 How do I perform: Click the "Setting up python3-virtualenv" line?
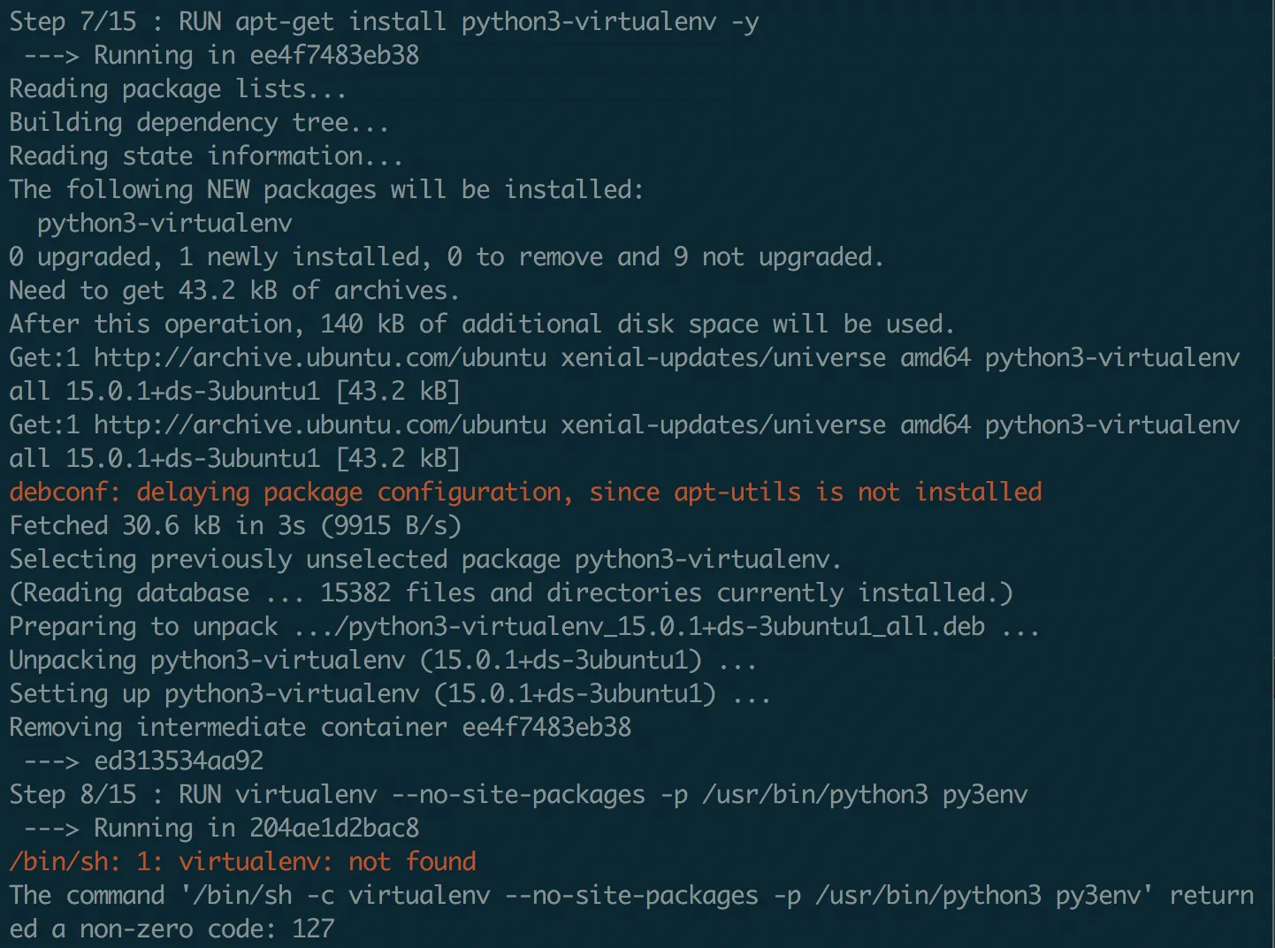click(x=389, y=694)
